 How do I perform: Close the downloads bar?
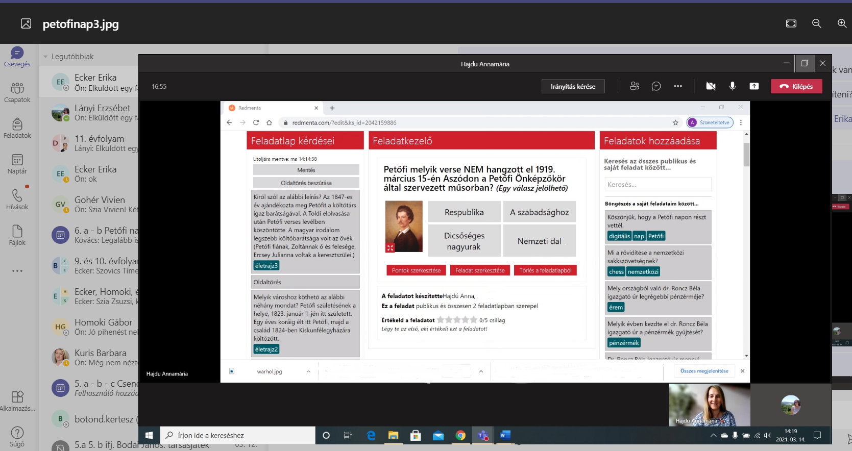742,371
